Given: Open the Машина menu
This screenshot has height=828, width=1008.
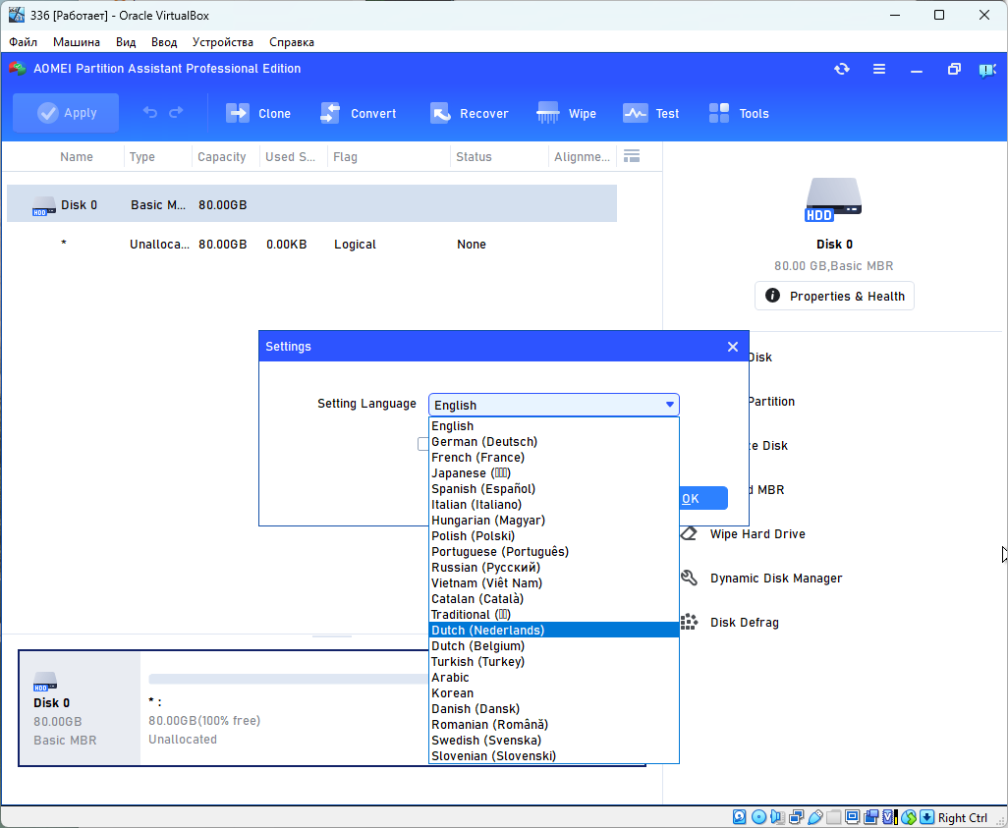Looking at the screenshot, I should (x=77, y=42).
